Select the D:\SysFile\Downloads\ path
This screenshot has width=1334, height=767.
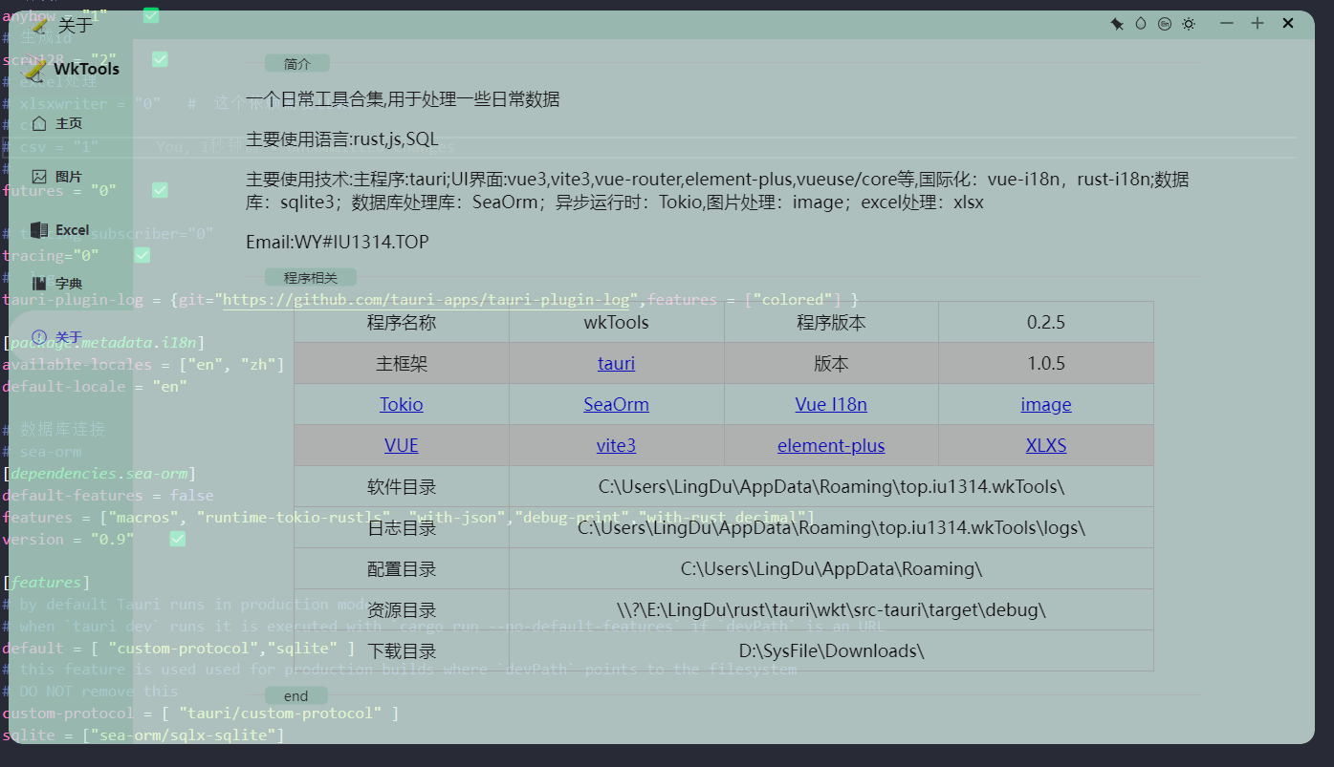(831, 651)
